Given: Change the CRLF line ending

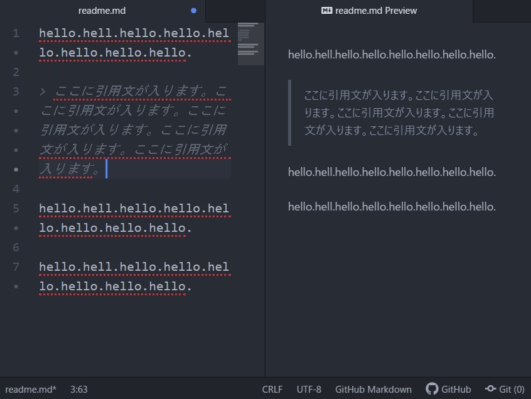Looking at the screenshot, I should click(x=272, y=389).
